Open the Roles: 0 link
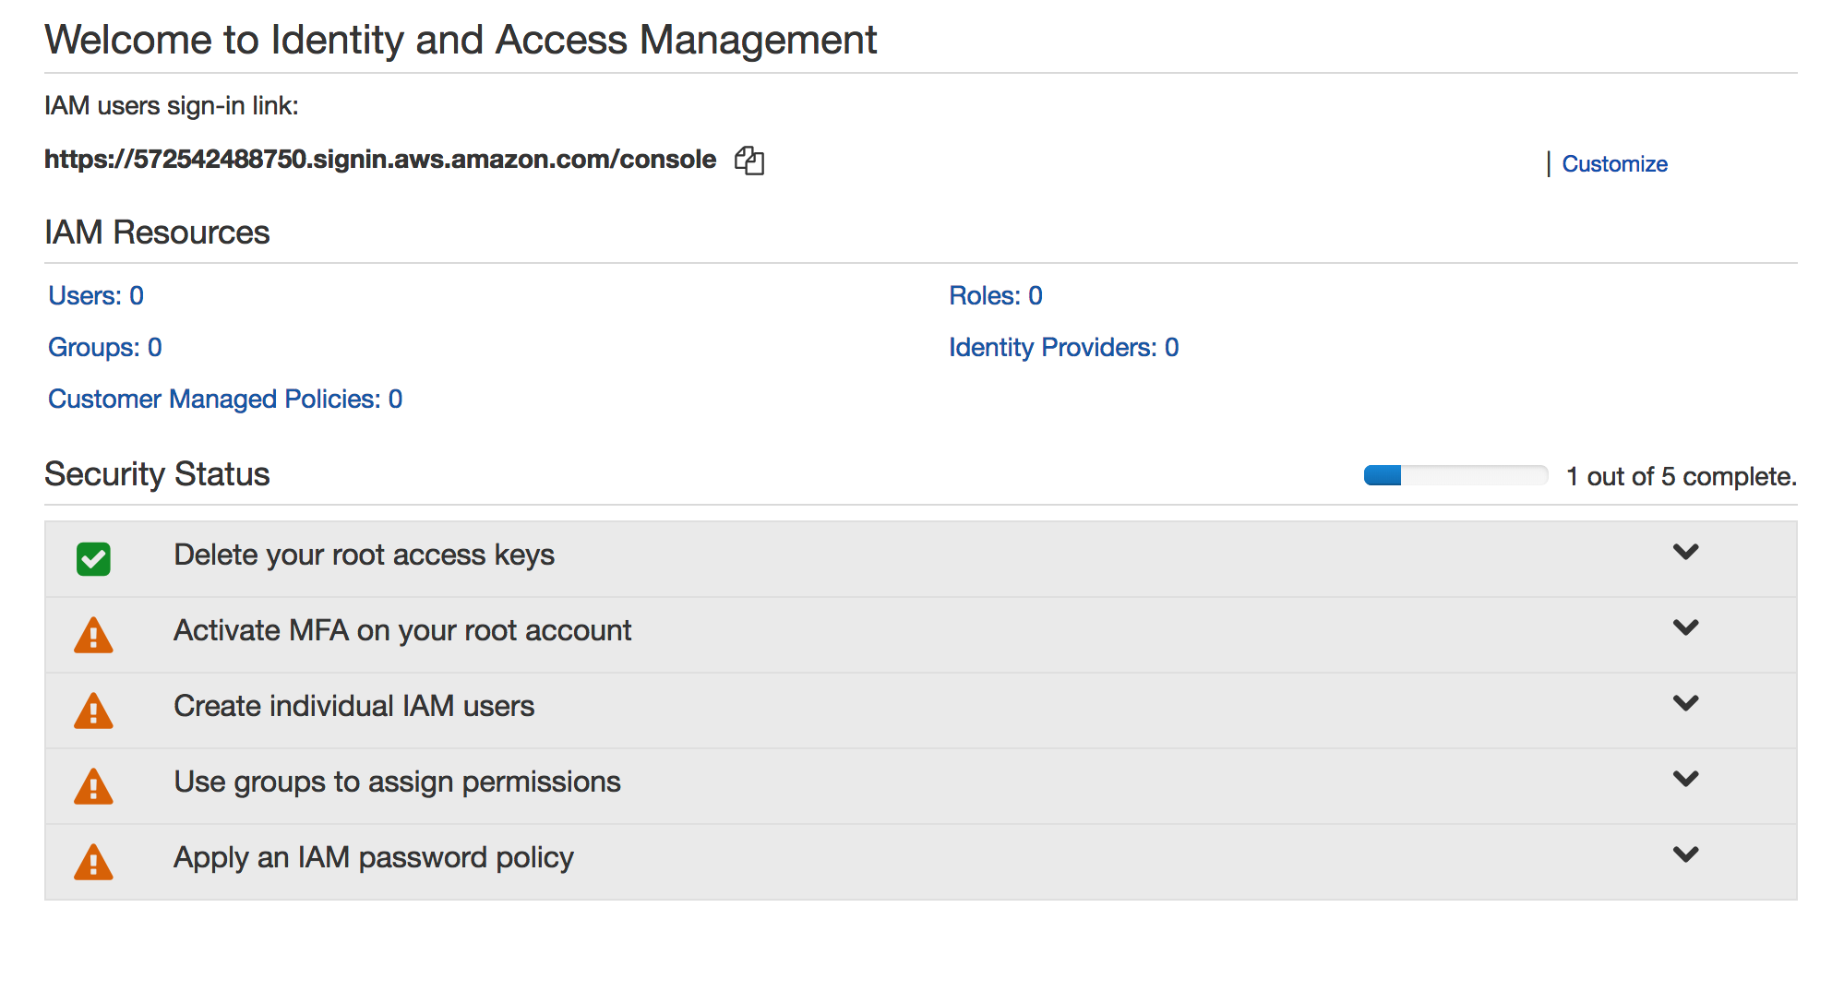This screenshot has width=1844, height=991. [996, 295]
